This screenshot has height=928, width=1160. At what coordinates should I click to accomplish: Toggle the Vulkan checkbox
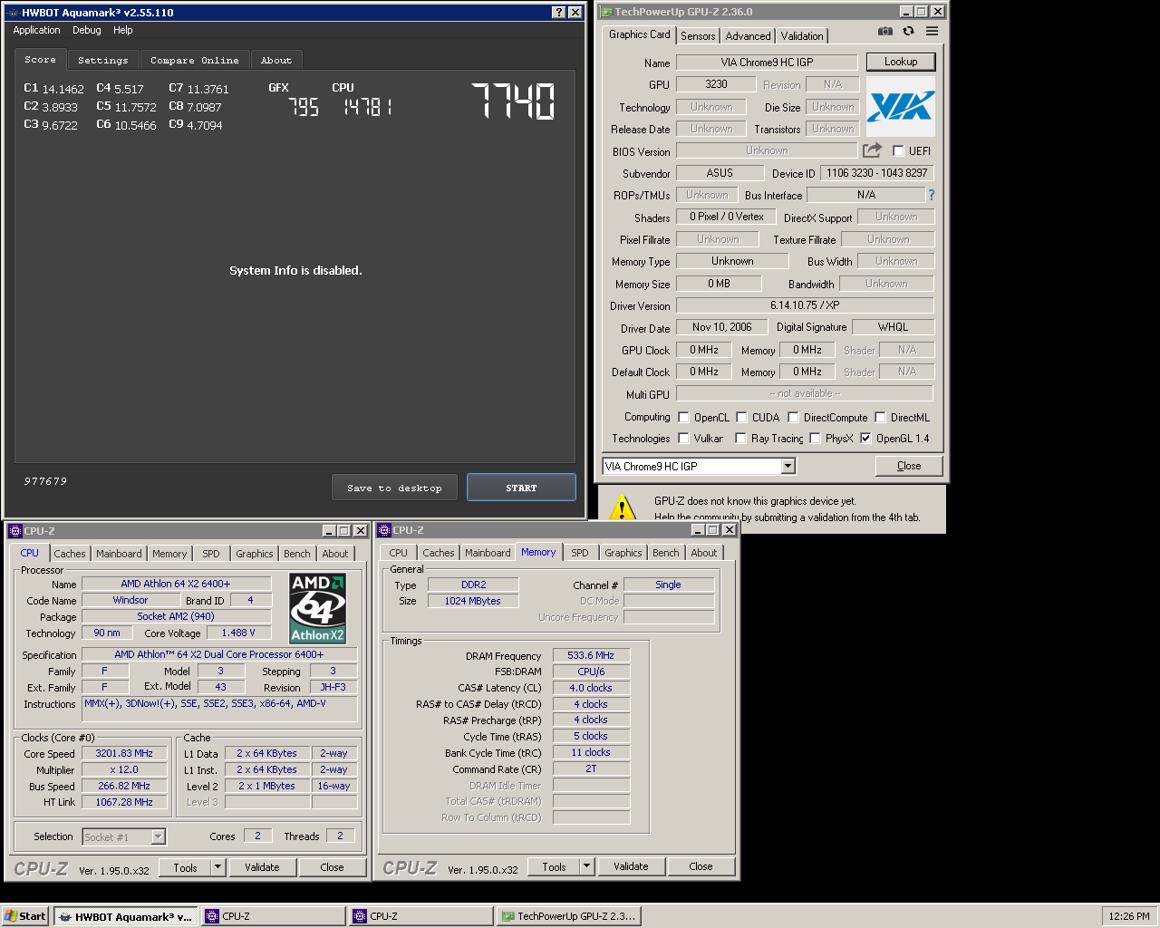tap(683, 438)
